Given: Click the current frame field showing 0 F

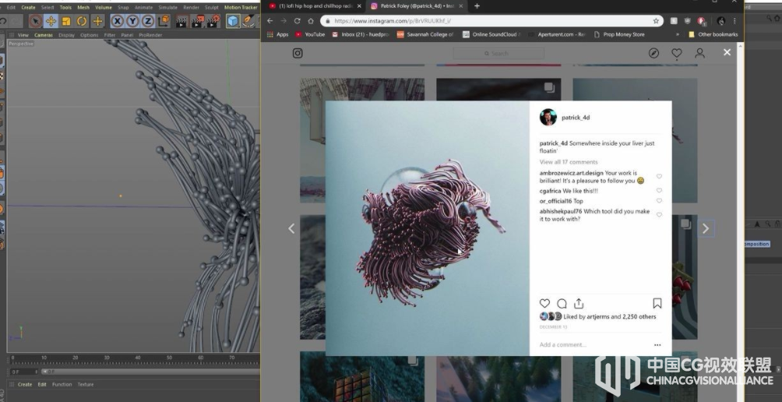Looking at the screenshot, I should click(x=23, y=372).
